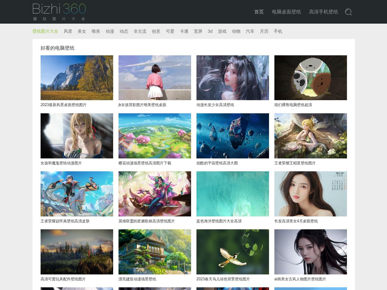387x290 pixels.
Task: Open the turquoise ocean wallpaper thumbnail
Action: pyautogui.click(x=233, y=194)
